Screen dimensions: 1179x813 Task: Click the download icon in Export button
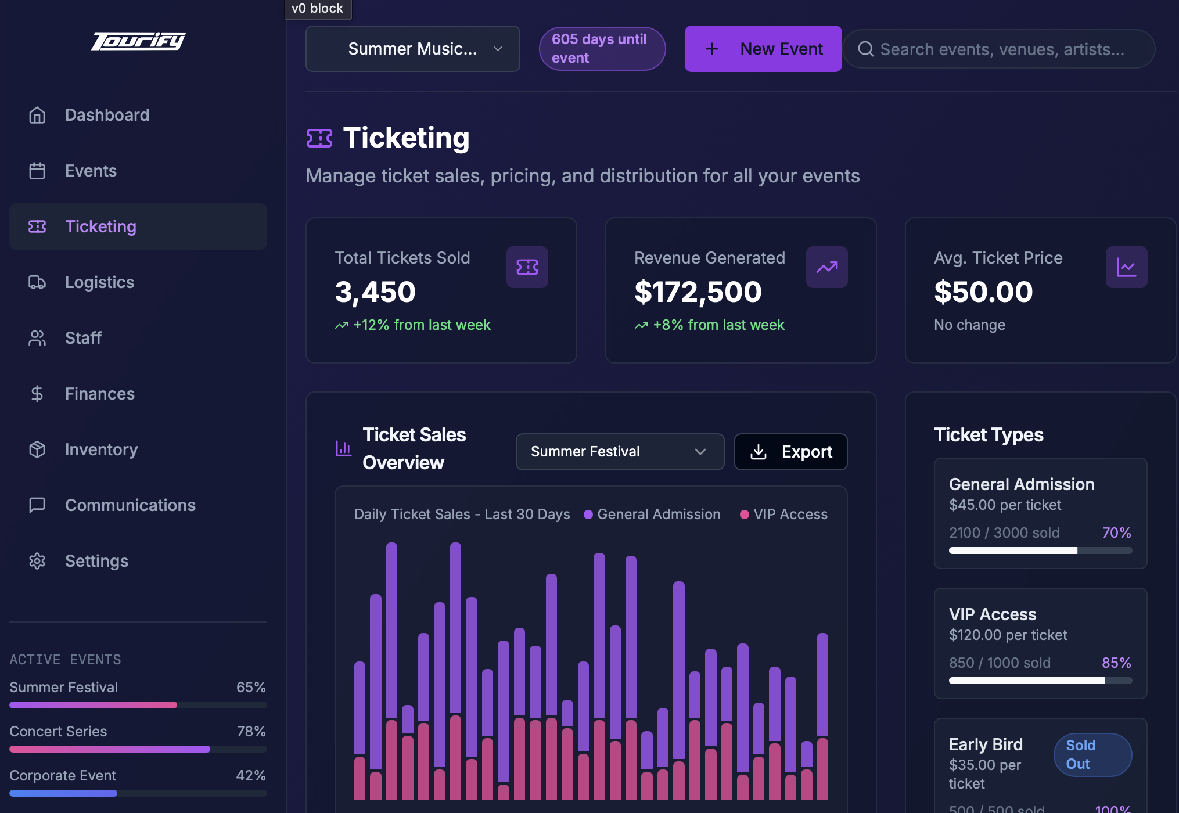click(759, 452)
